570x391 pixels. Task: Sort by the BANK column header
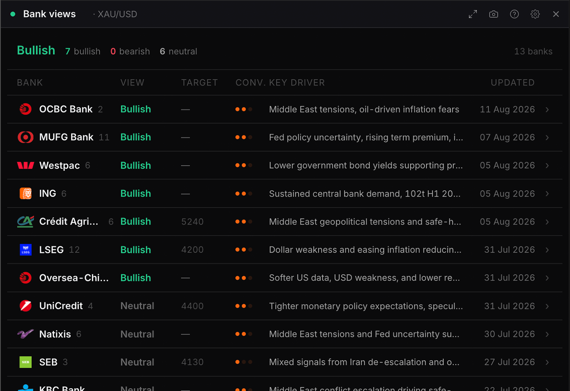(30, 83)
